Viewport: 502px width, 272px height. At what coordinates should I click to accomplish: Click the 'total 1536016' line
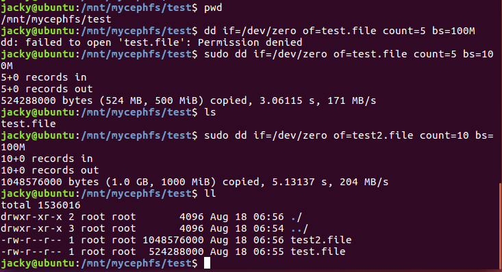tap(40, 205)
